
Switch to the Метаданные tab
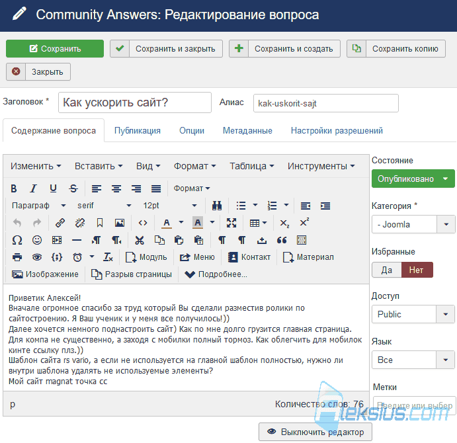click(x=247, y=130)
